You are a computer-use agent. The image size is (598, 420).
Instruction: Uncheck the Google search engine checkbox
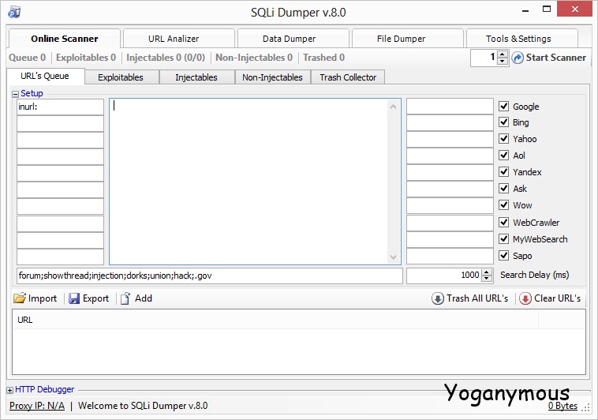[504, 106]
